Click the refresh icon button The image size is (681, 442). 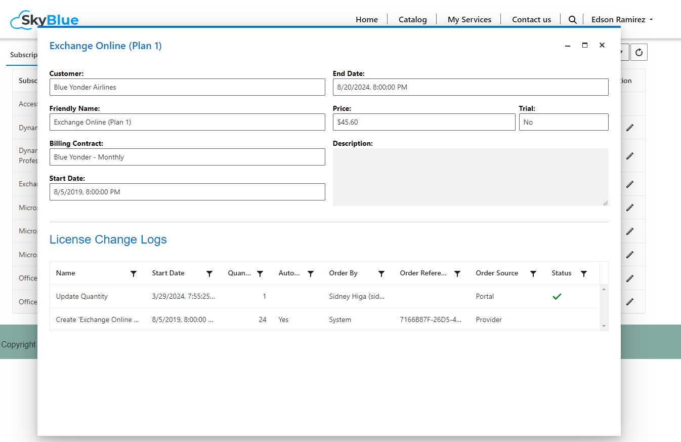(x=639, y=53)
